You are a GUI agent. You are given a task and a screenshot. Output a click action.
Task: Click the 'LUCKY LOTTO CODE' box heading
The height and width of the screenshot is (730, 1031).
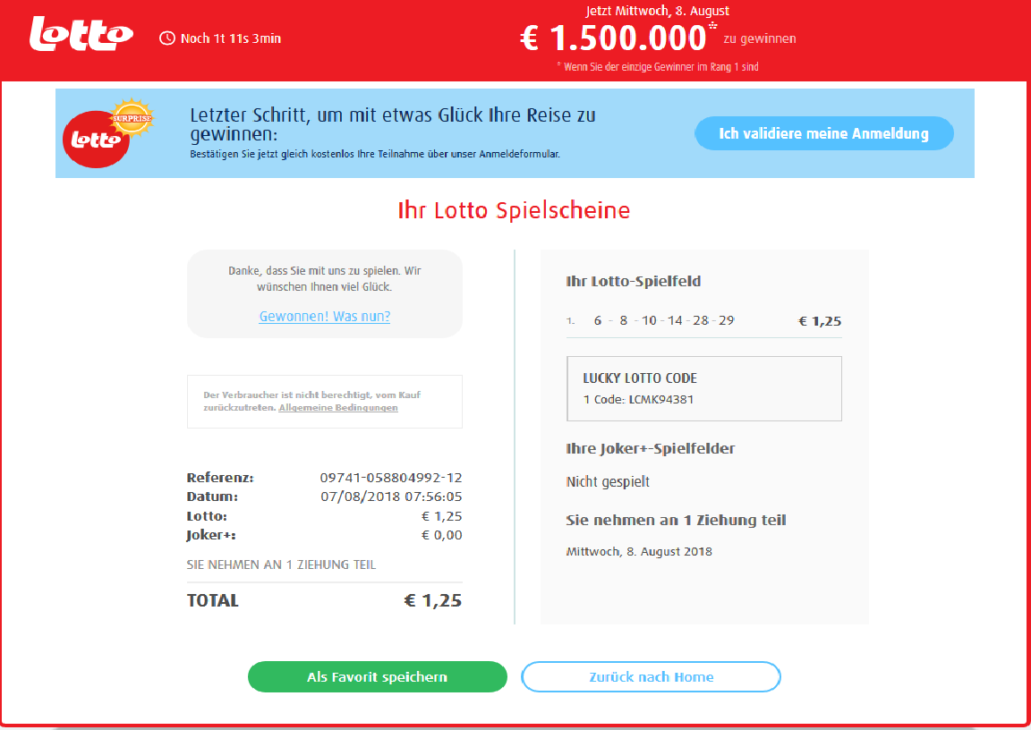point(640,378)
